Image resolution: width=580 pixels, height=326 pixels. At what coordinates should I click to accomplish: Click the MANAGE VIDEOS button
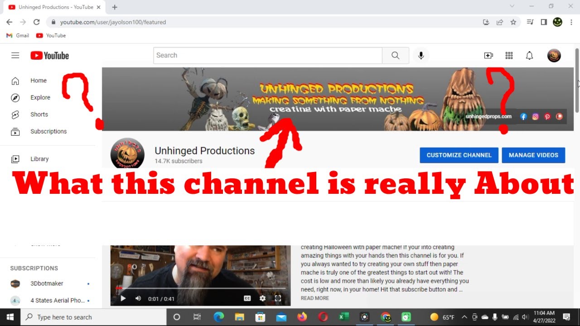(533, 155)
